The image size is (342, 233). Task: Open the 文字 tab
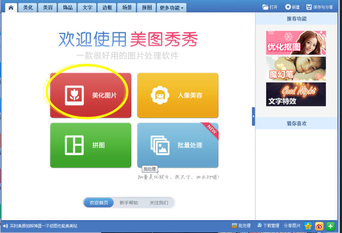(87, 8)
